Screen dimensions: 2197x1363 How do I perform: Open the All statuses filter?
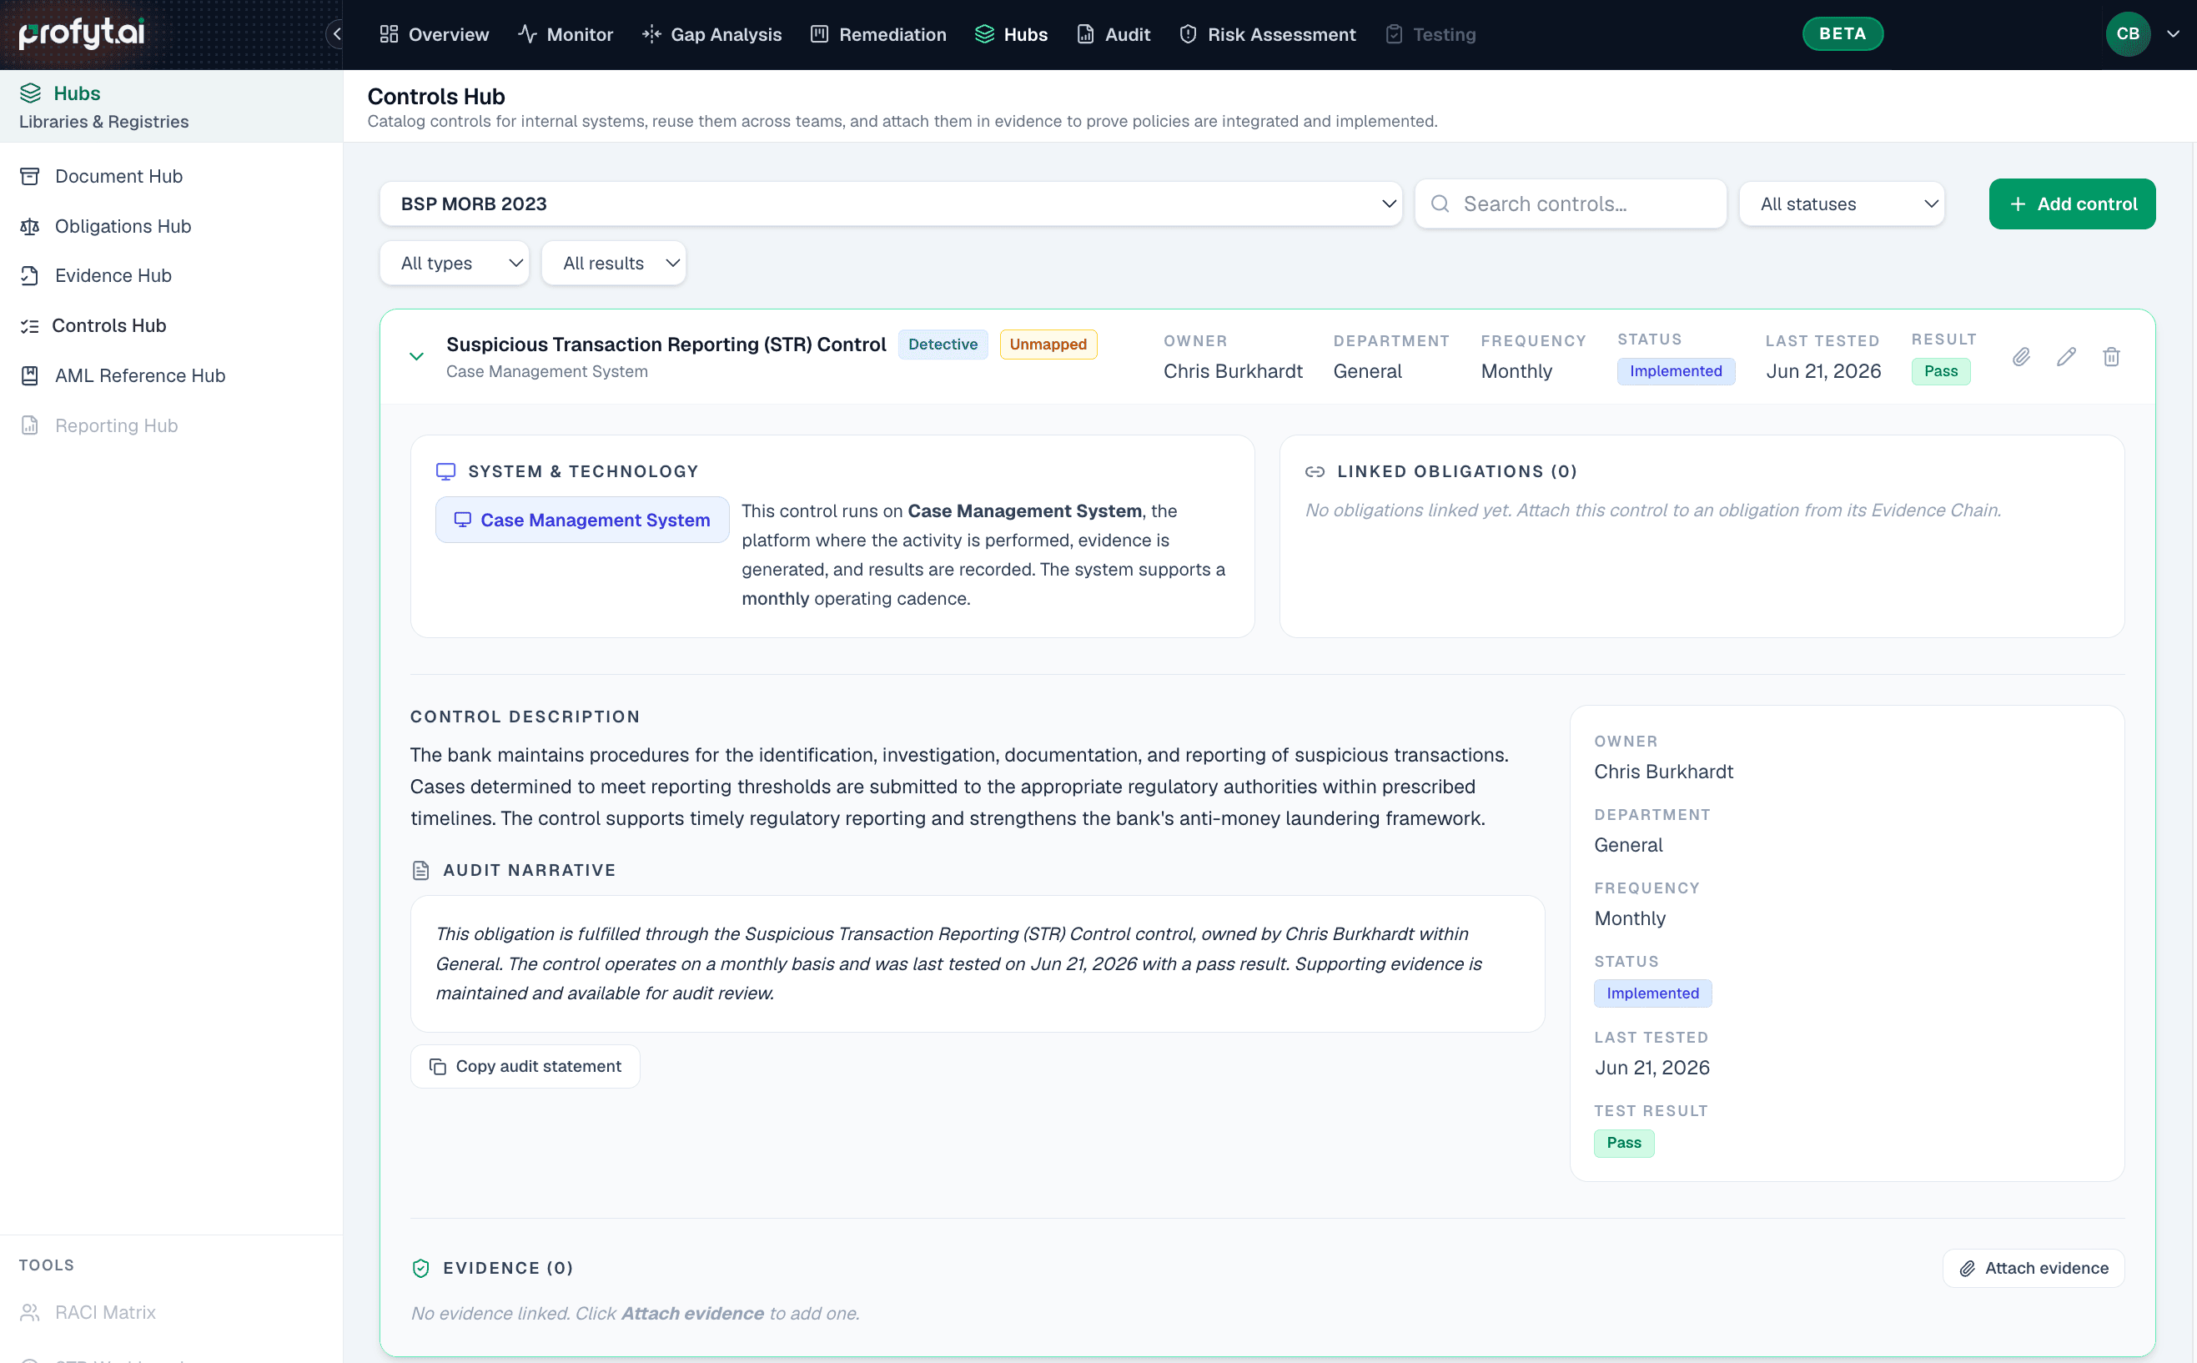point(1842,204)
